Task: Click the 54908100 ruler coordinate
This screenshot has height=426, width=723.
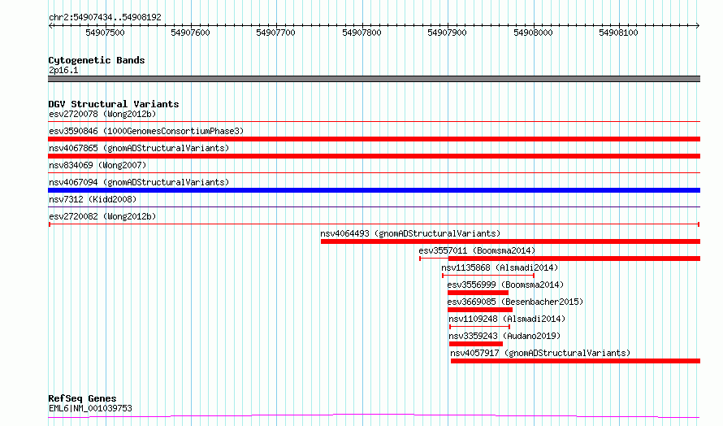Action: pos(618,33)
